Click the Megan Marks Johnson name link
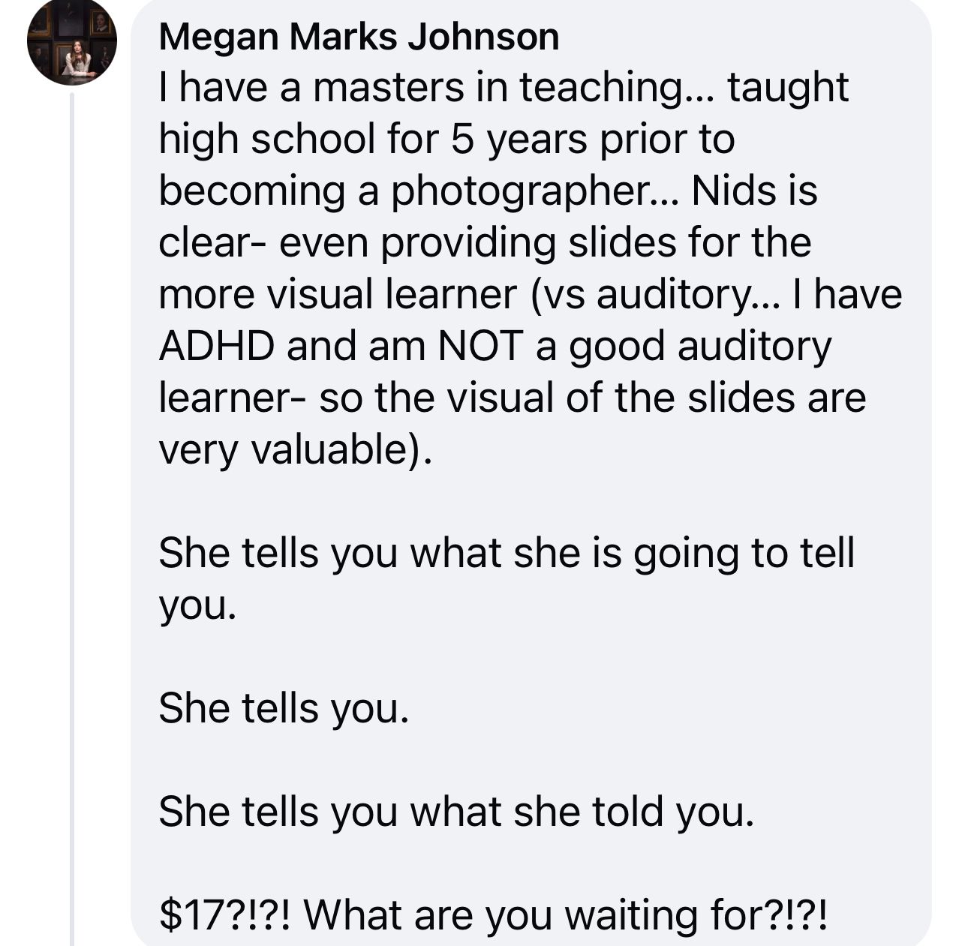Viewport: 968px width, 946px height. (359, 37)
